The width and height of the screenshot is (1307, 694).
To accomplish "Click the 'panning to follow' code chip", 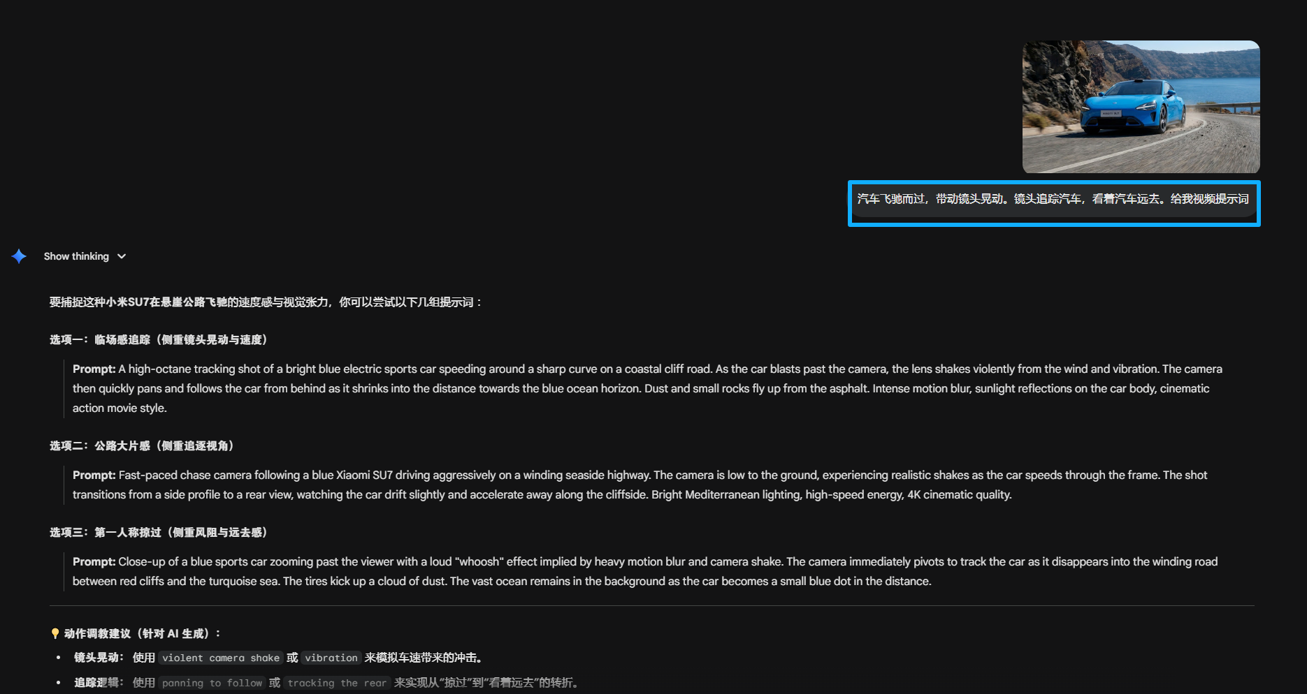I will (212, 683).
